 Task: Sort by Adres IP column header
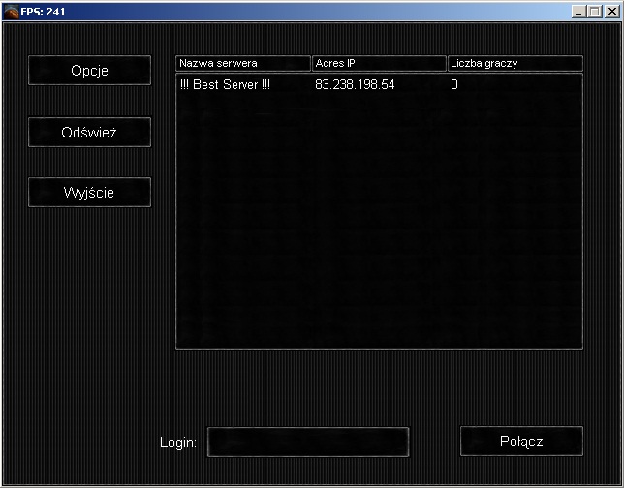click(379, 63)
